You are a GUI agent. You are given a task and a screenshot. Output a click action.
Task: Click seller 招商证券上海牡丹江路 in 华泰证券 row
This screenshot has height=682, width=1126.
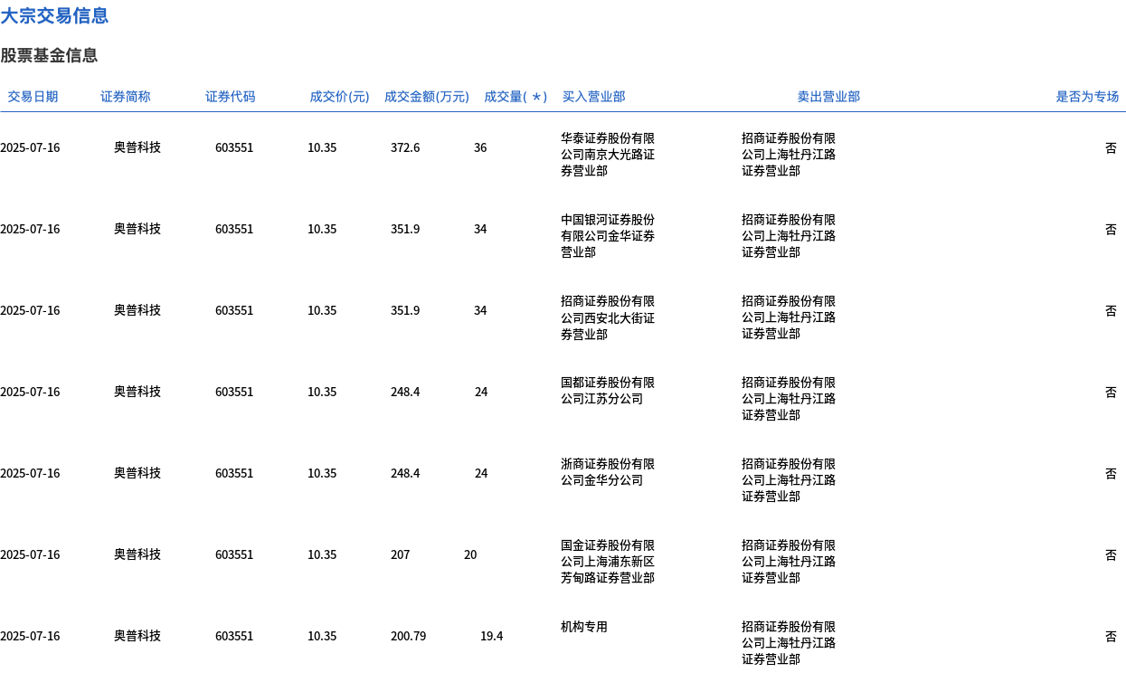[x=789, y=155]
